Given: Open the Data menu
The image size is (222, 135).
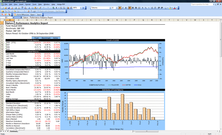Looking at the screenshot, I should [40, 4].
